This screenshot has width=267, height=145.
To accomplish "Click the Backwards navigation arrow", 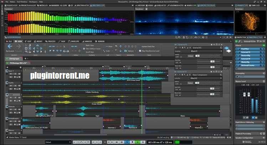I will tap(10, 46).
